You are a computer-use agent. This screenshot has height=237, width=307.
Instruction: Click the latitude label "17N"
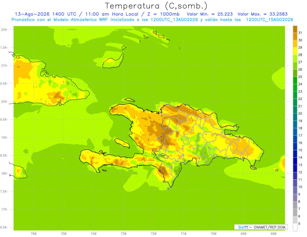coord(4,209)
